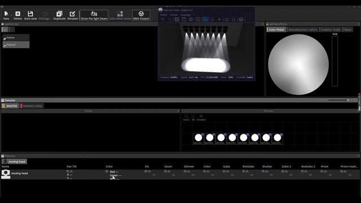Image resolution: width=361 pixels, height=203 pixels.
Task: Select the MOVING HEAD fixtures tab
Action: coord(32,106)
